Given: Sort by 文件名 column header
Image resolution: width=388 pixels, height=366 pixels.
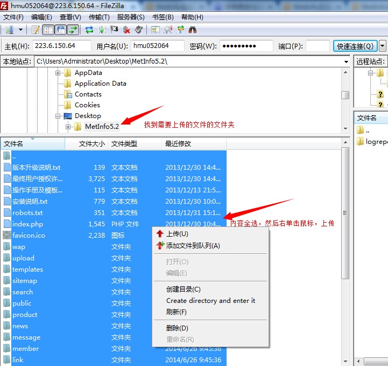Looking at the screenshot, I should pos(33,144).
